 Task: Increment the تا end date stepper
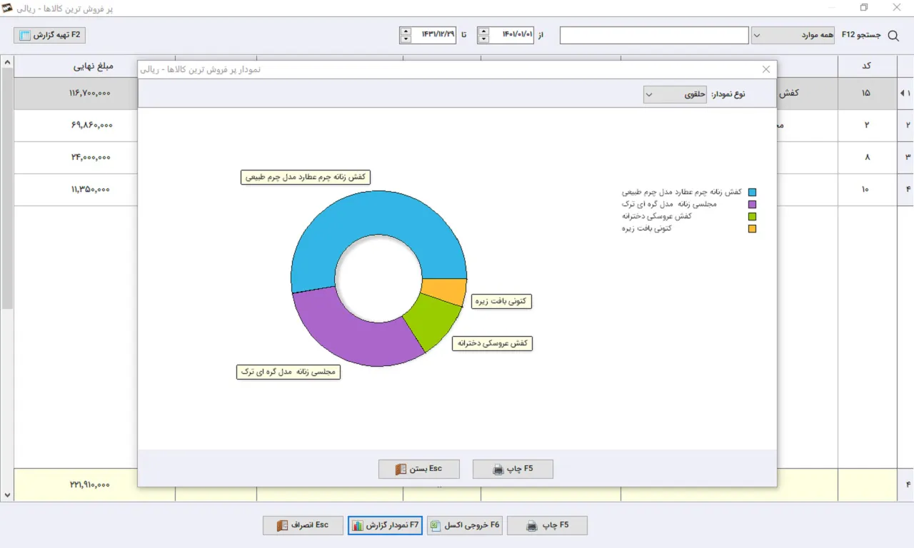click(406, 31)
